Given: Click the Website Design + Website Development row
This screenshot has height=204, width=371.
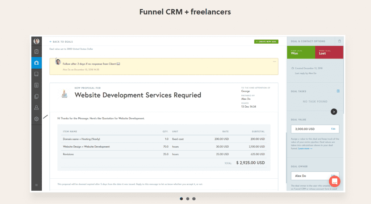Looking at the screenshot, I should pyautogui.click(x=164, y=147).
